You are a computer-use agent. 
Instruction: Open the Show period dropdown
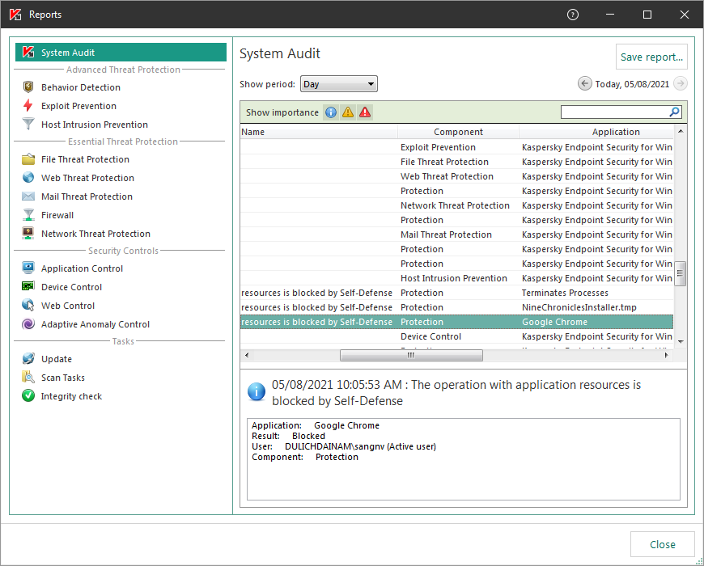pos(338,84)
